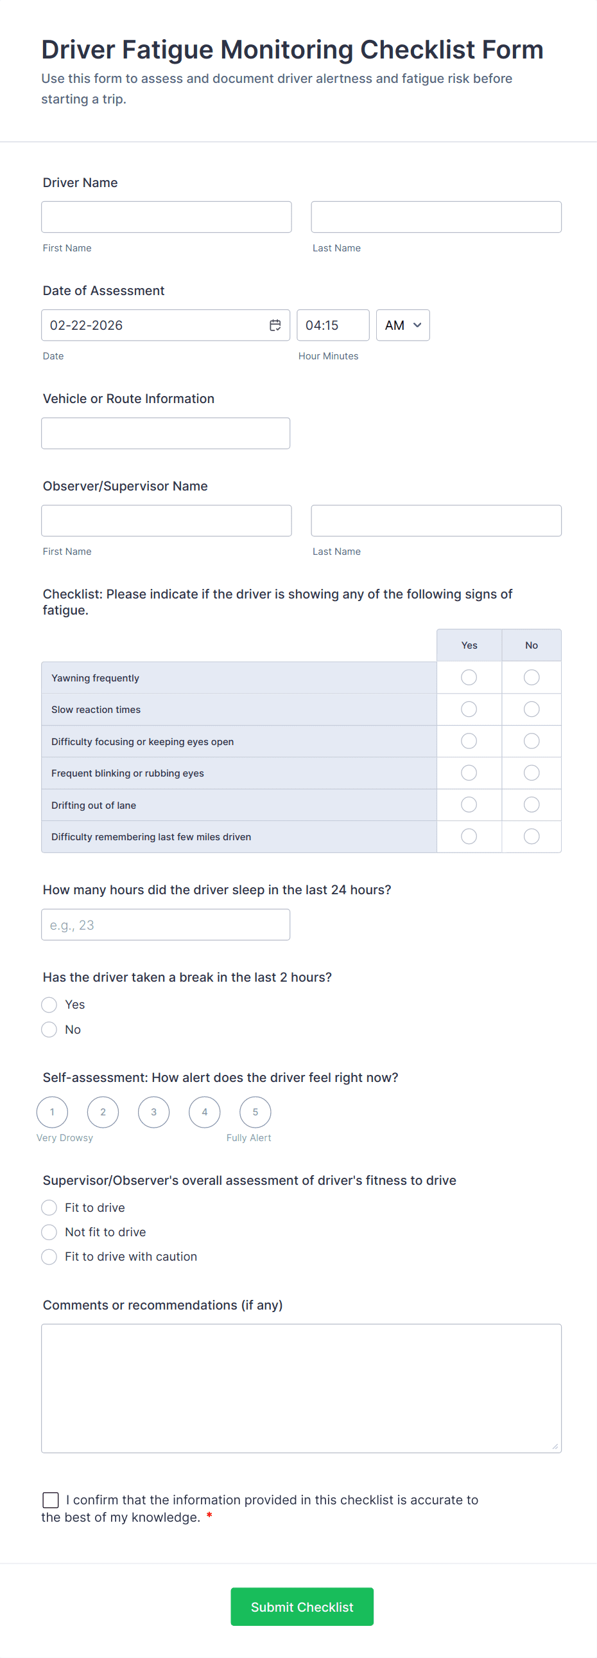Select Yes for Drifting out of lane
597x1658 pixels.
click(x=469, y=804)
